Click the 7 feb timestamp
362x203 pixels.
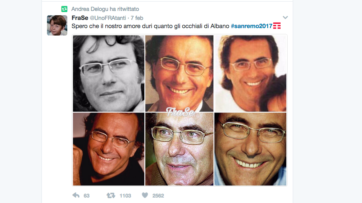pos(137,18)
